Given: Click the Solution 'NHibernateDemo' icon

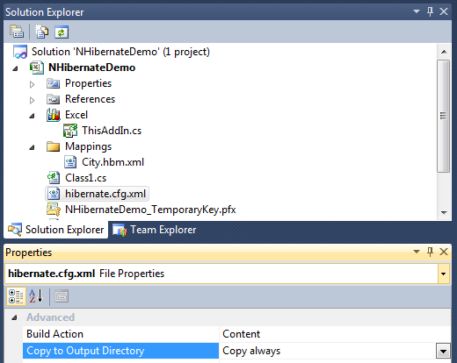Looking at the screenshot, I should pyautogui.click(x=20, y=52).
